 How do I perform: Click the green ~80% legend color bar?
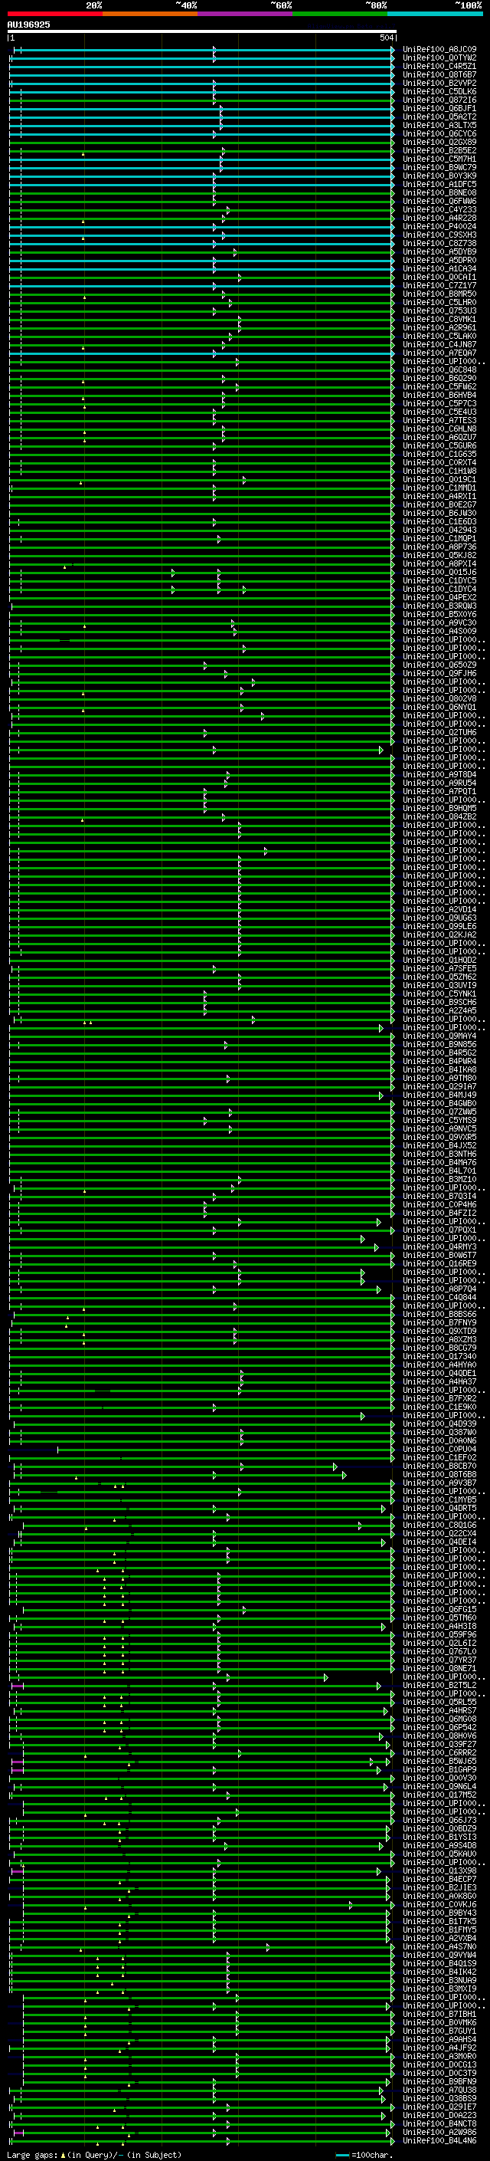340,14
